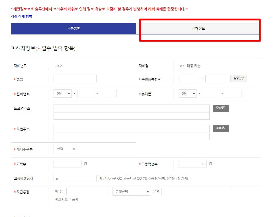Screen dimensions: 280x217
Task: Click the 전화번호 last number field
Action: click(108, 94)
